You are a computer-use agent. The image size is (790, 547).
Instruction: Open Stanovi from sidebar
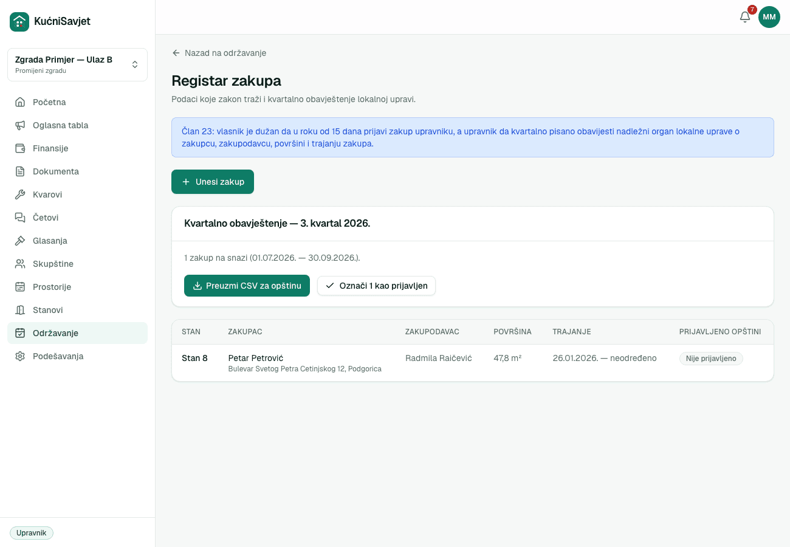(x=77, y=310)
